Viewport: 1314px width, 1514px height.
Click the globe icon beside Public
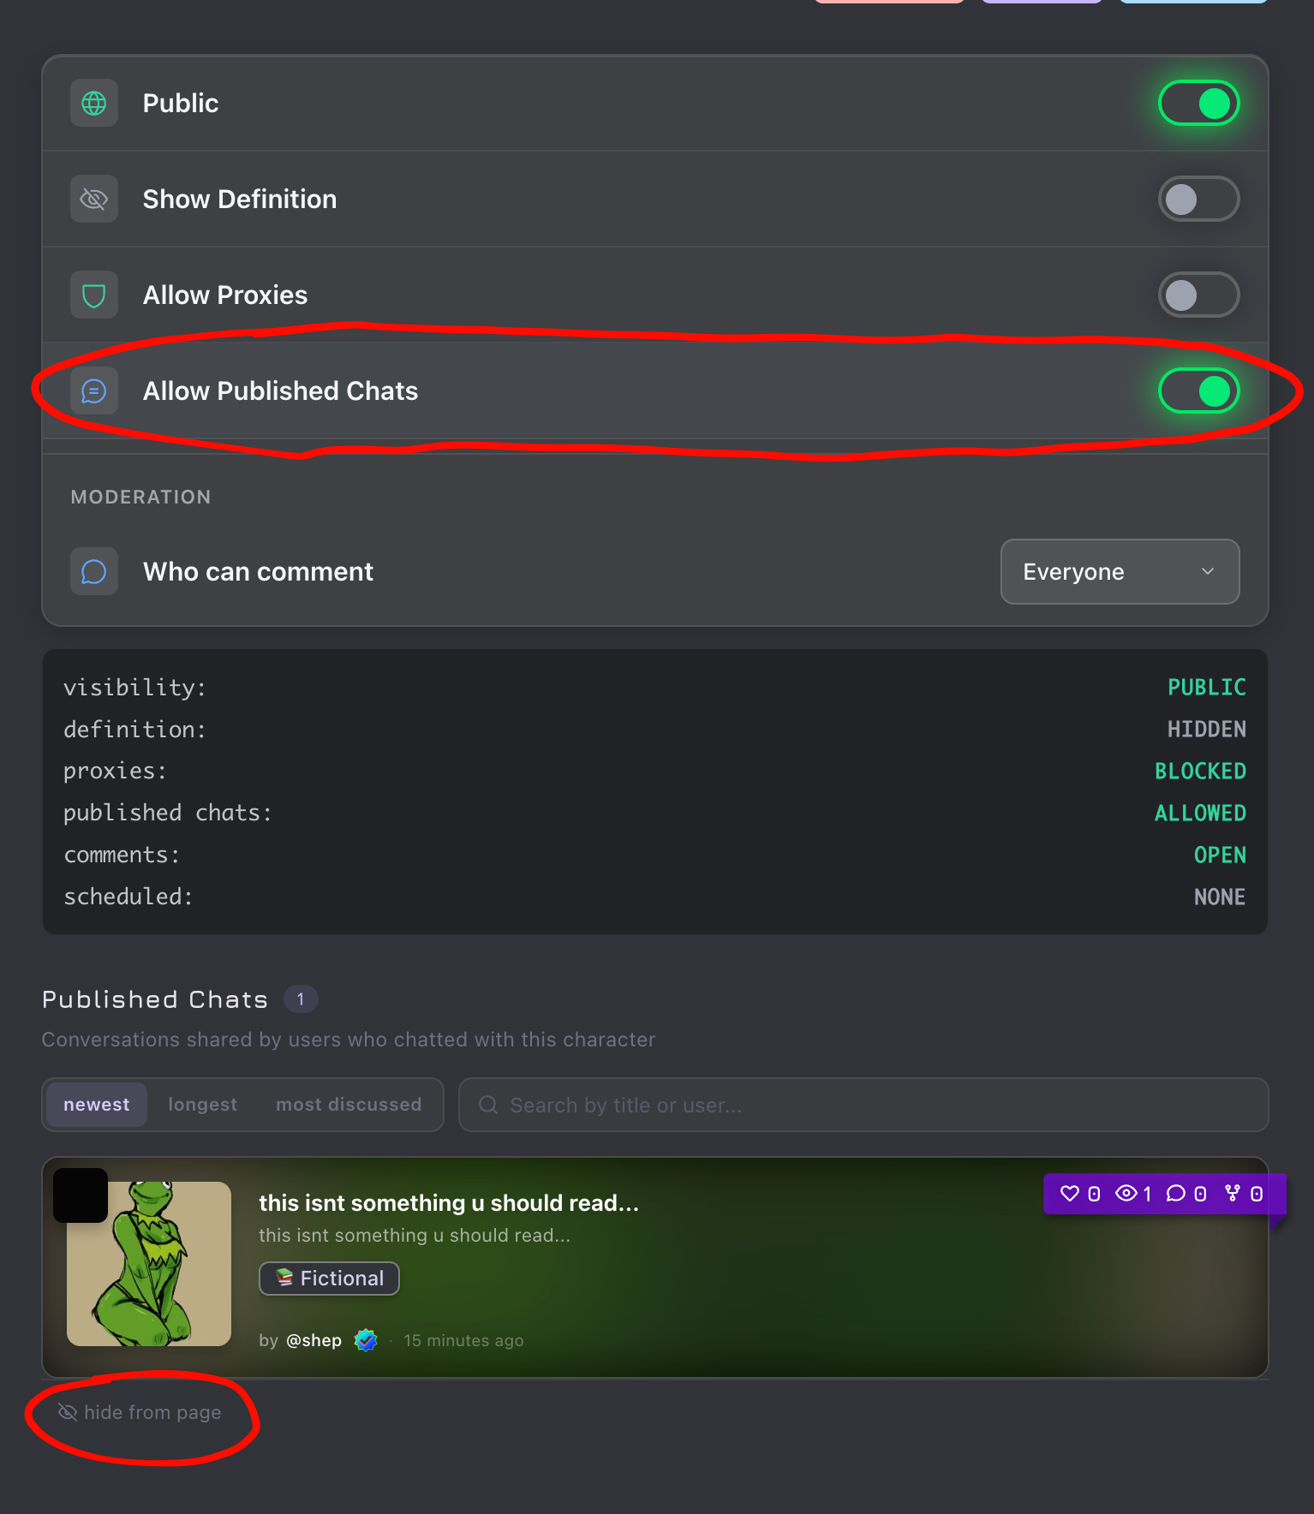click(94, 104)
